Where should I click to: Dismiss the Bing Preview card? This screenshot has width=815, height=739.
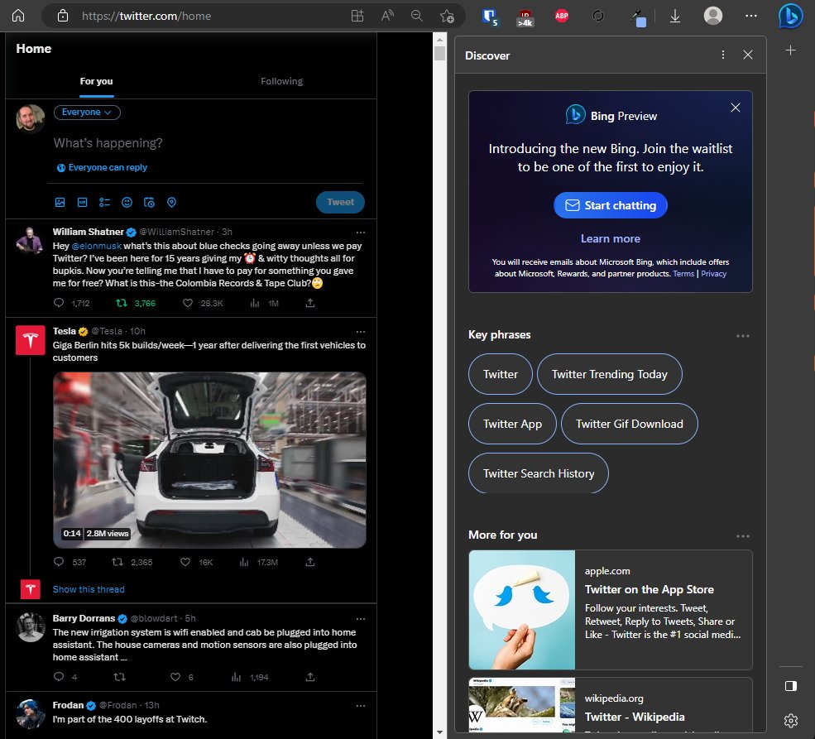tap(736, 108)
